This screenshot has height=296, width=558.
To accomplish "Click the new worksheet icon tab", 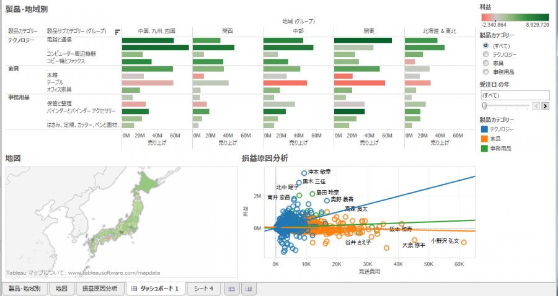I will (231, 289).
